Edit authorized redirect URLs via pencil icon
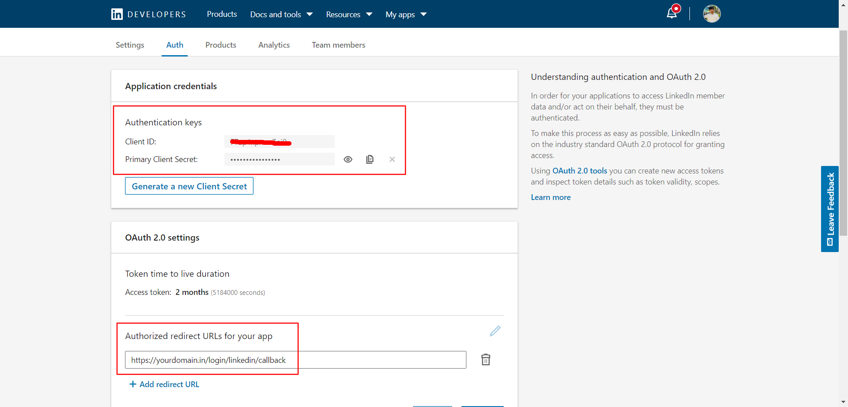Viewport: 848px width, 407px height. point(495,331)
